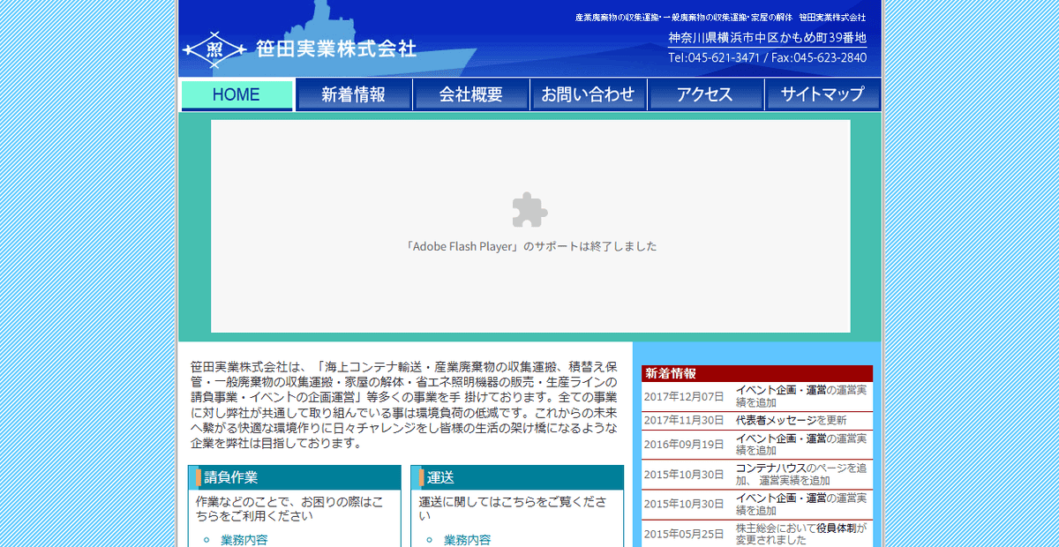Viewport: 1059px width, 547px height.
Task: Open the サイトマップ page
Action: 822,94
